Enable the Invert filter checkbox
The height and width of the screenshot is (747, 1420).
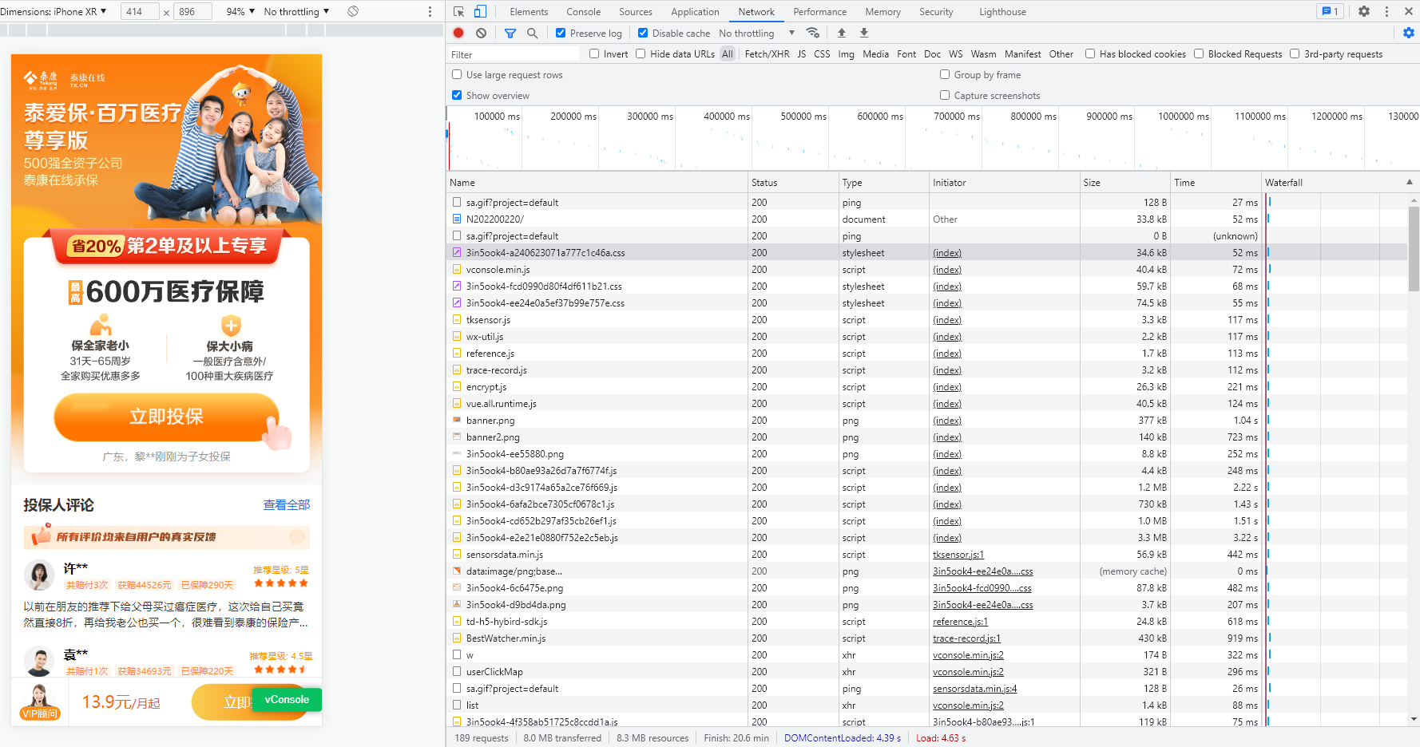tap(594, 53)
